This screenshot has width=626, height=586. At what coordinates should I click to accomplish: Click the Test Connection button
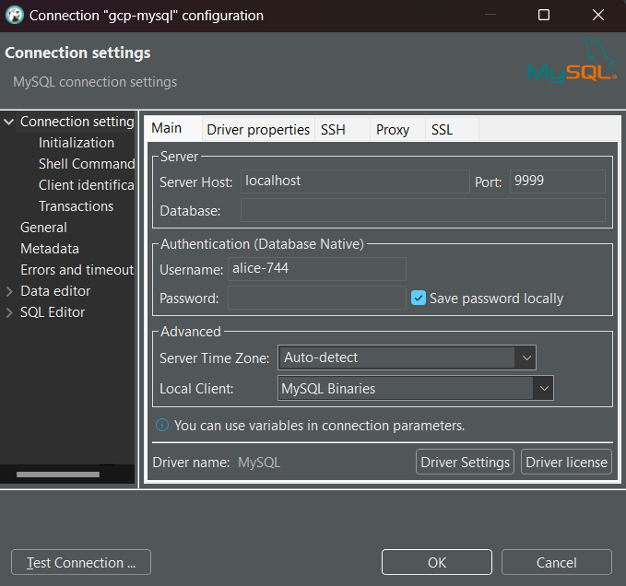point(81,562)
